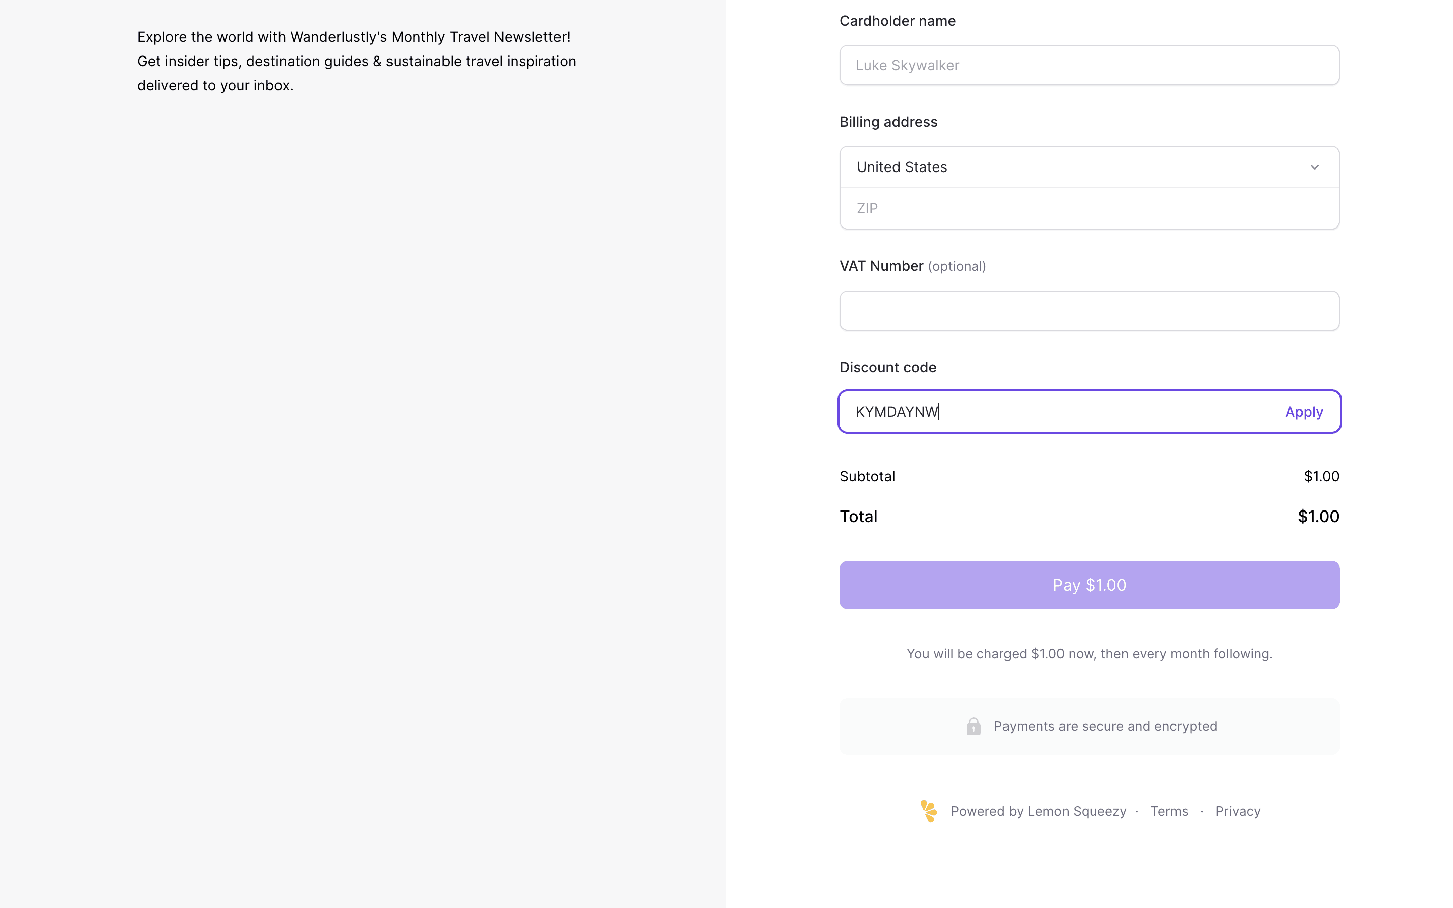The image size is (1453, 908).
Task: Open the Privacy link
Action: click(1238, 811)
